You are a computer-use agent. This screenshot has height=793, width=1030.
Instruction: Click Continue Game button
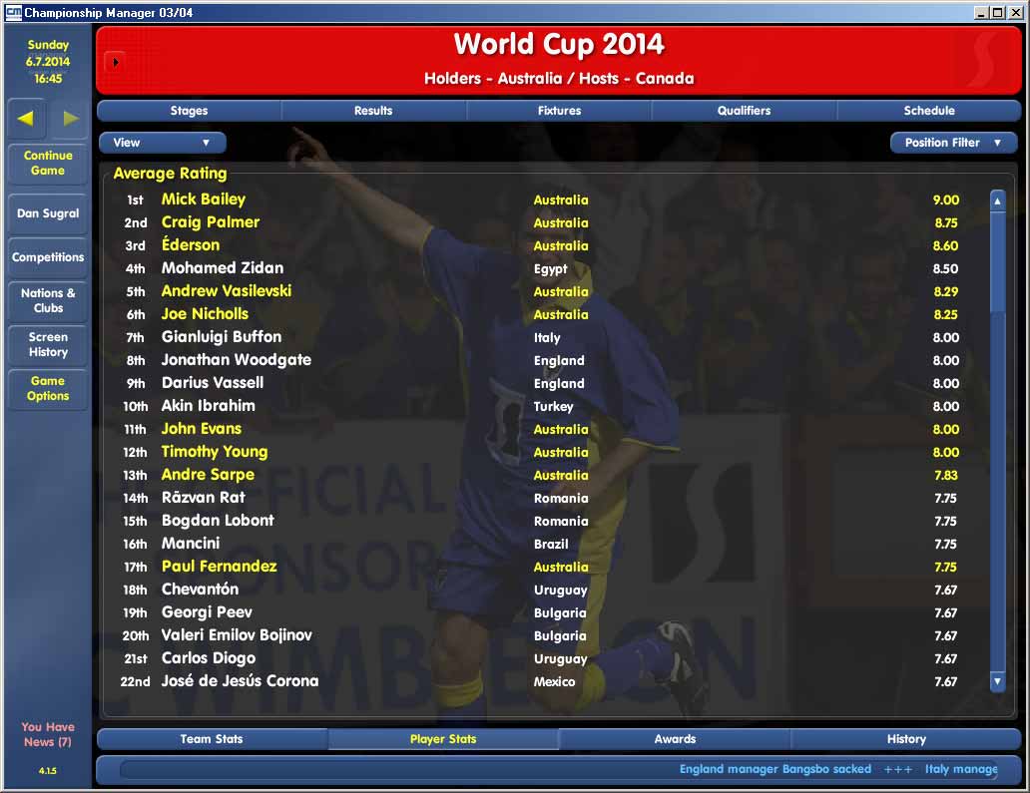(x=48, y=163)
